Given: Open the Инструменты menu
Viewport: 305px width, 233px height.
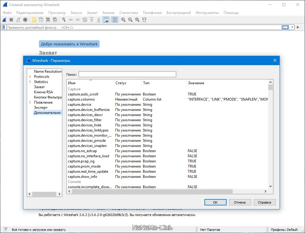Looking at the screenshot, I should (x=207, y=13).
